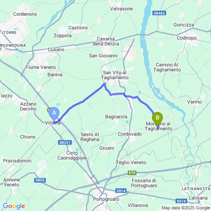
Task: Click the SR53 road shield
Action: click(40, 180)
